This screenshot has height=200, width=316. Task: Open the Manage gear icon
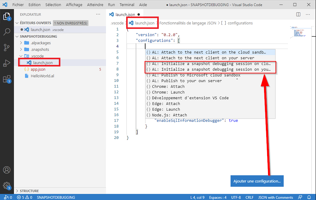point(7,186)
